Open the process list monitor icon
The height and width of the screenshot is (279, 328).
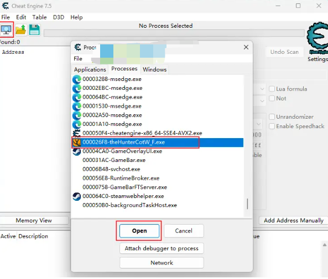(6, 29)
